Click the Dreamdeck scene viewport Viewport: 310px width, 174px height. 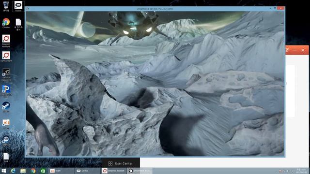tap(155, 84)
